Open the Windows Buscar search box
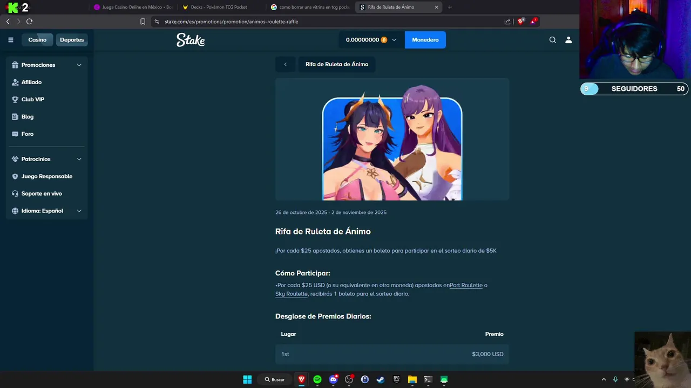 point(275,379)
